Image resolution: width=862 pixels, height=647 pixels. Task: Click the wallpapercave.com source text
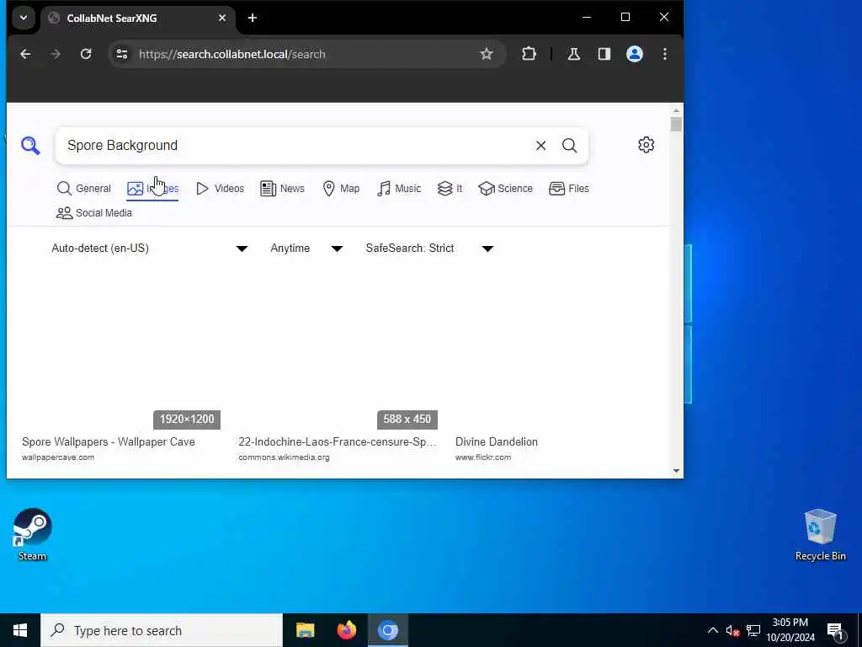click(x=58, y=457)
